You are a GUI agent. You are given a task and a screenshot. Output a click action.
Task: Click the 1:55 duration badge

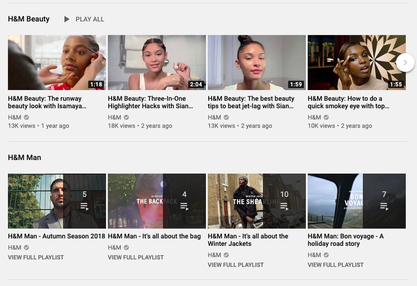(x=396, y=84)
